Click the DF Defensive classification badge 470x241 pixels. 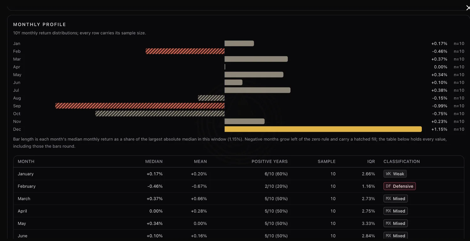[399, 186]
